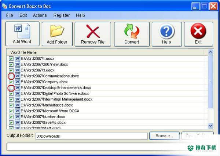Click the app icon in the title bar
Image resolution: width=220 pixels, height=156 pixels.
click(5, 6)
